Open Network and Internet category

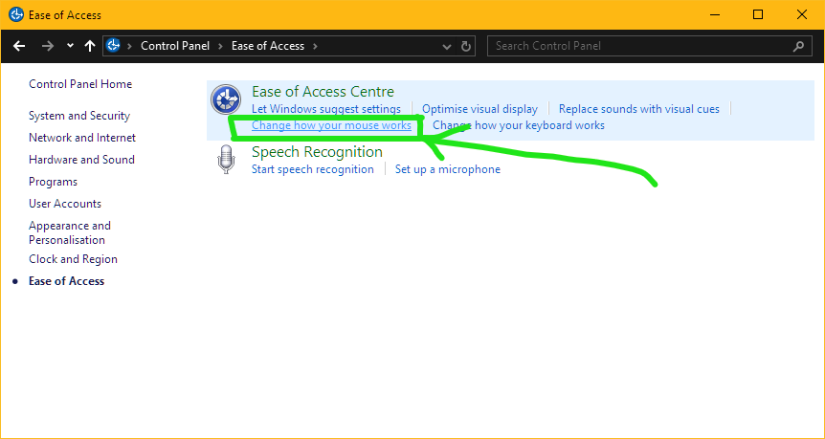coord(82,138)
